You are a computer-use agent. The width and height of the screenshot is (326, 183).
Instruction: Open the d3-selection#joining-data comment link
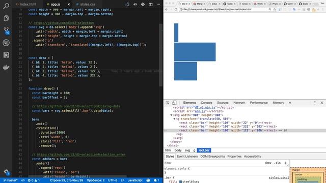(78, 106)
